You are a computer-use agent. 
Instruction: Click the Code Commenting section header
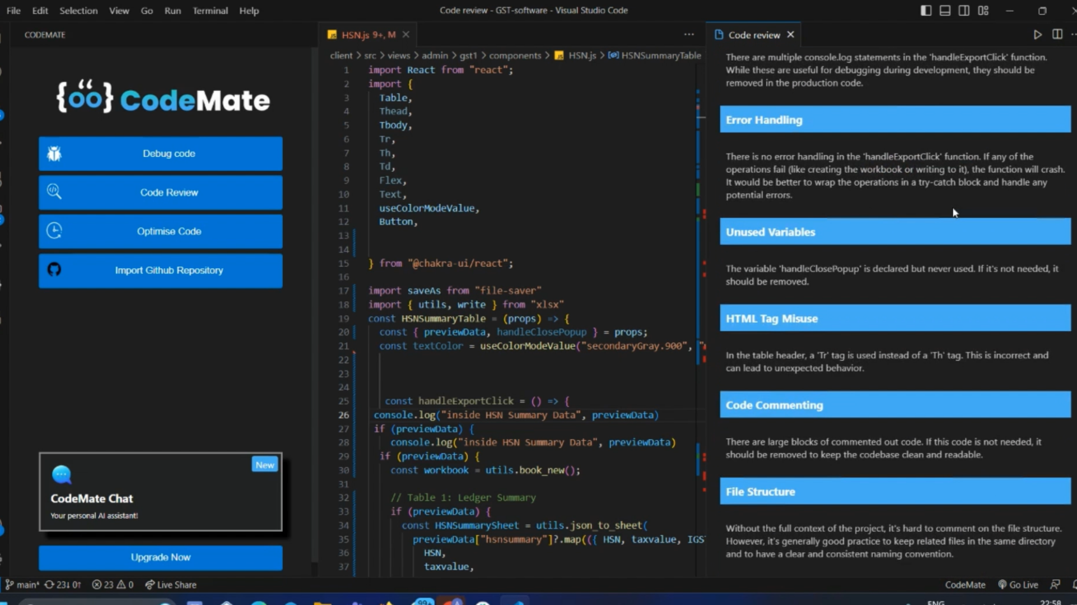tap(895, 404)
